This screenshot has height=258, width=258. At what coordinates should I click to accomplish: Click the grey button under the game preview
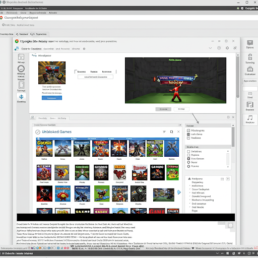(163, 109)
